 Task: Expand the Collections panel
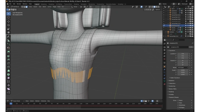(171, 84)
